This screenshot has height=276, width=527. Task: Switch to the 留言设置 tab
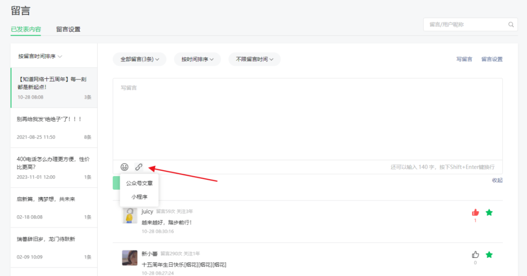68,29
